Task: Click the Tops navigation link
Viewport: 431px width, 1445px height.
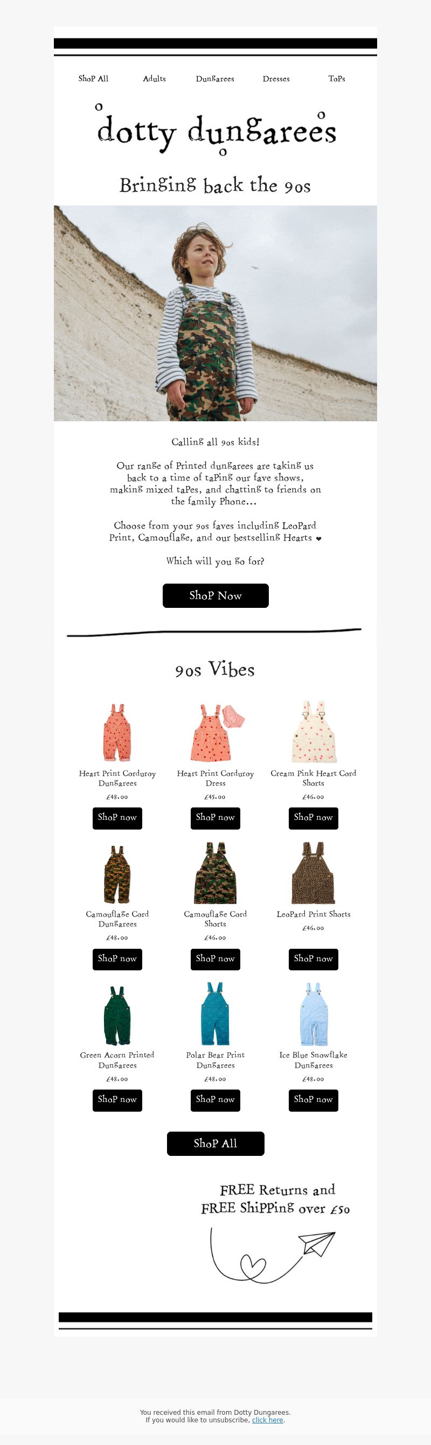Action: pos(336,79)
